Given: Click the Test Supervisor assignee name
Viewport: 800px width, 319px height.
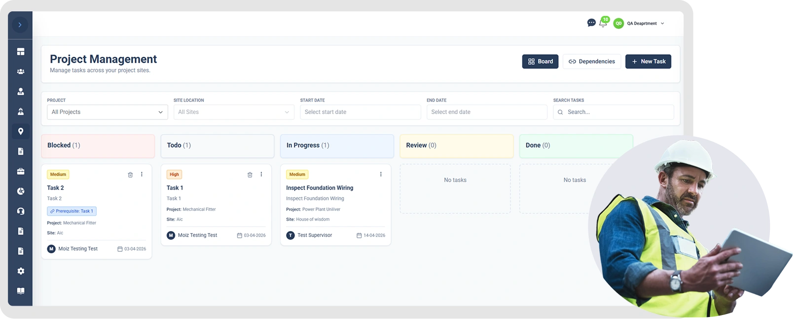Looking at the screenshot, I should [x=315, y=236].
